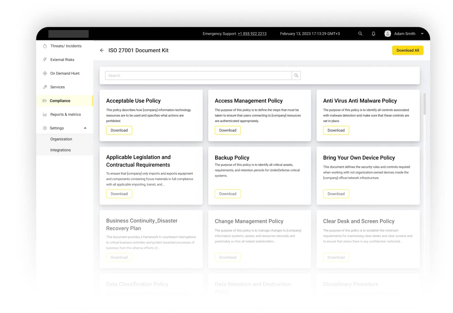Screen dimensions: 453x313
Task: Download the Backup Policy
Action: 228,194
